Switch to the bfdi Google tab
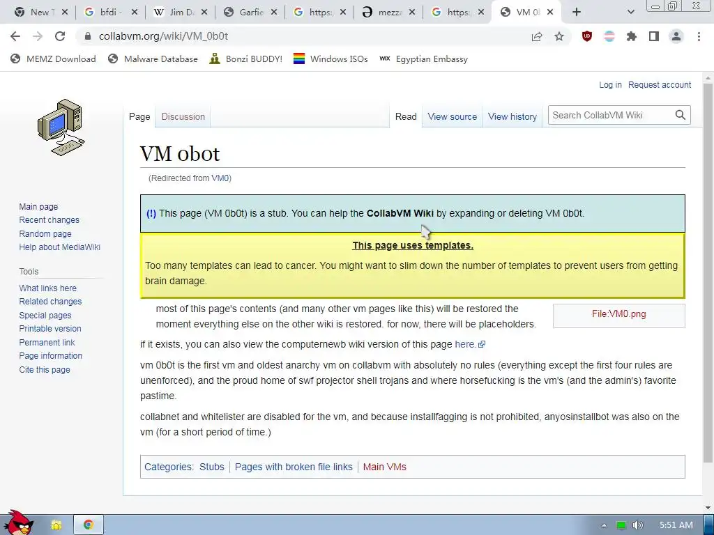The image size is (714, 535). (x=109, y=13)
